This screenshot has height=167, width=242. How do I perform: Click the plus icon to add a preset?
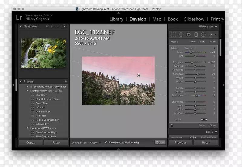coord(66,82)
